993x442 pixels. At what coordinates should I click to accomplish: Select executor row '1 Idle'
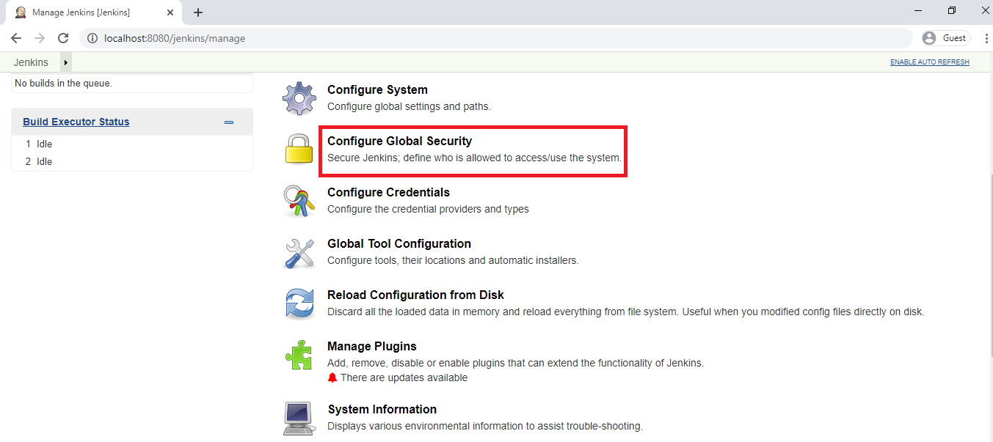[x=132, y=144]
